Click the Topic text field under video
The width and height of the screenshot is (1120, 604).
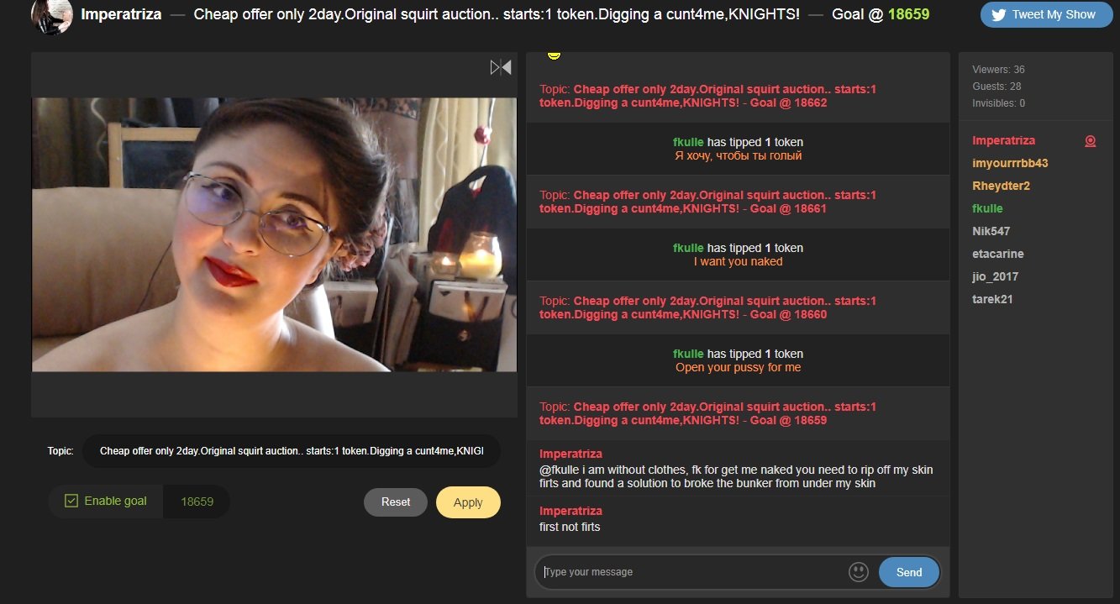point(291,451)
